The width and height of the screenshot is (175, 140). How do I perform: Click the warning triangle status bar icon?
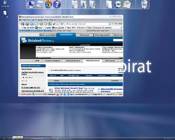[x=58, y=94]
